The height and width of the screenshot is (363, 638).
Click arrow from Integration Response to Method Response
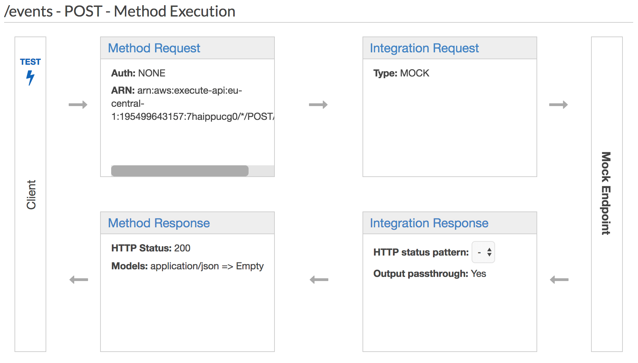click(x=319, y=280)
